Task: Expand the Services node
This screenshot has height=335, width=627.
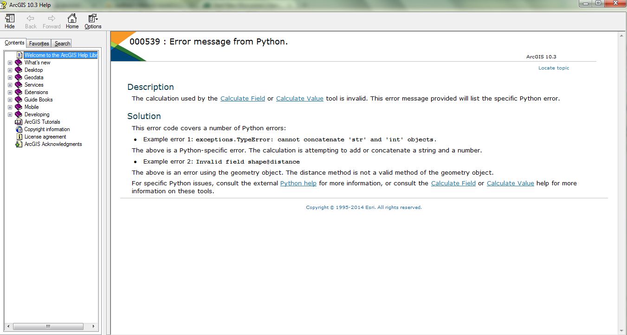Action: tap(10, 85)
